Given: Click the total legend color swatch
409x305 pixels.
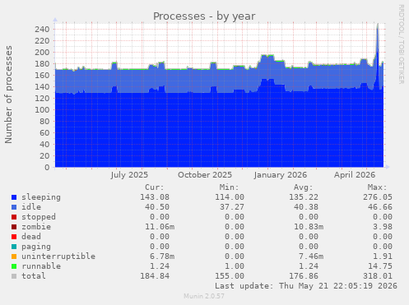Looking at the screenshot, I should pos(14,276).
